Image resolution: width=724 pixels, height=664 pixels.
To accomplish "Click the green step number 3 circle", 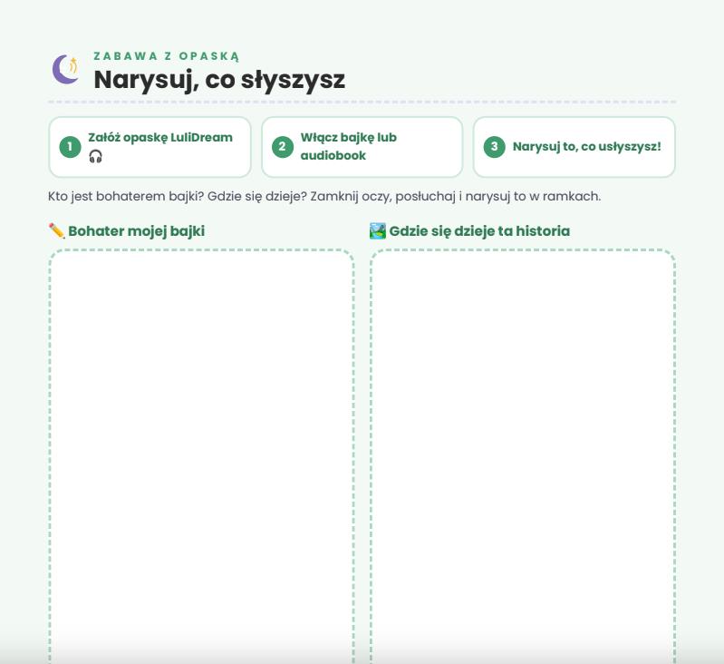I will tap(495, 147).
